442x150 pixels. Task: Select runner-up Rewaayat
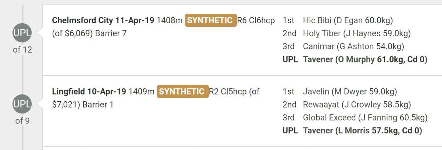pyautogui.click(x=321, y=105)
